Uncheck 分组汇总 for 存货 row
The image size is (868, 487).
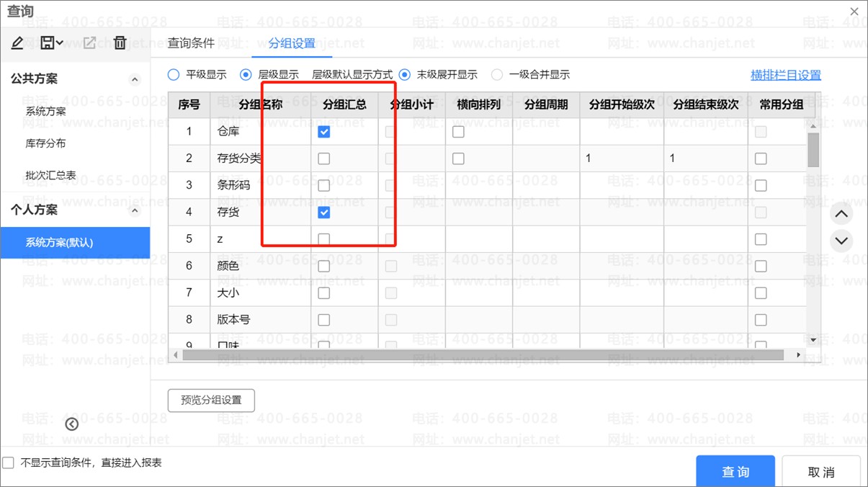(x=324, y=213)
